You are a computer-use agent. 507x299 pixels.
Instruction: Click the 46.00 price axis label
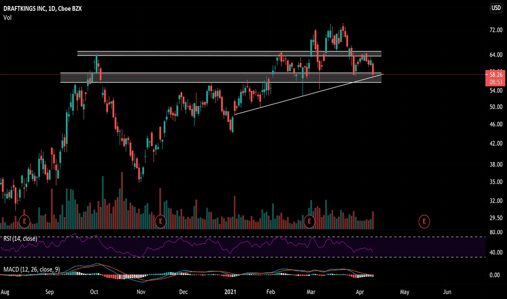[496, 124]
